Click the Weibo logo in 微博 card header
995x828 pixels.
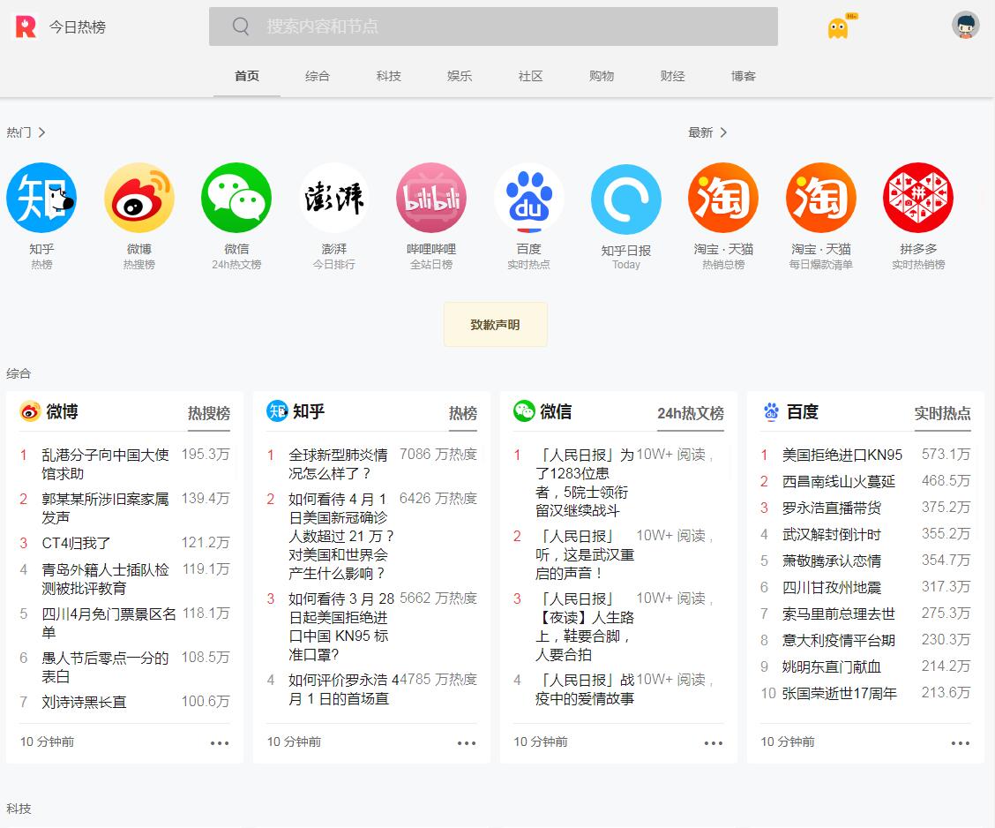click(x=30, y=411)
